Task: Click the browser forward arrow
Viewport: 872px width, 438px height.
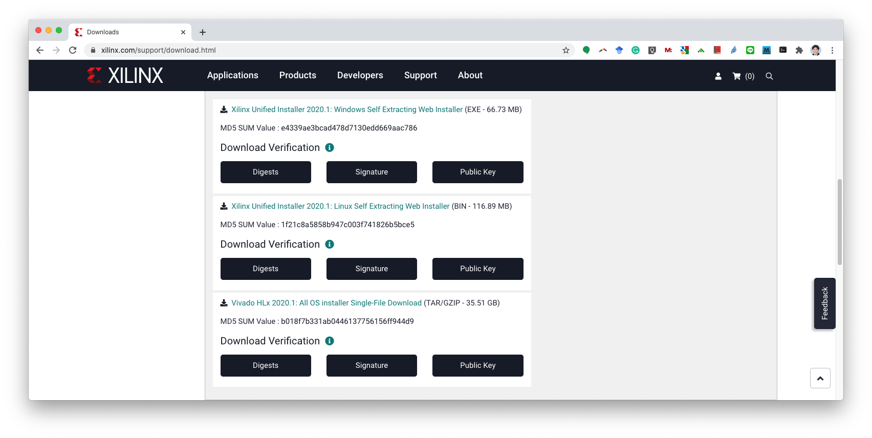Action: [56, 50]
